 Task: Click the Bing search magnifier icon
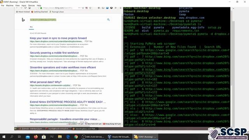pyautogui.click(x=109, y=20)
